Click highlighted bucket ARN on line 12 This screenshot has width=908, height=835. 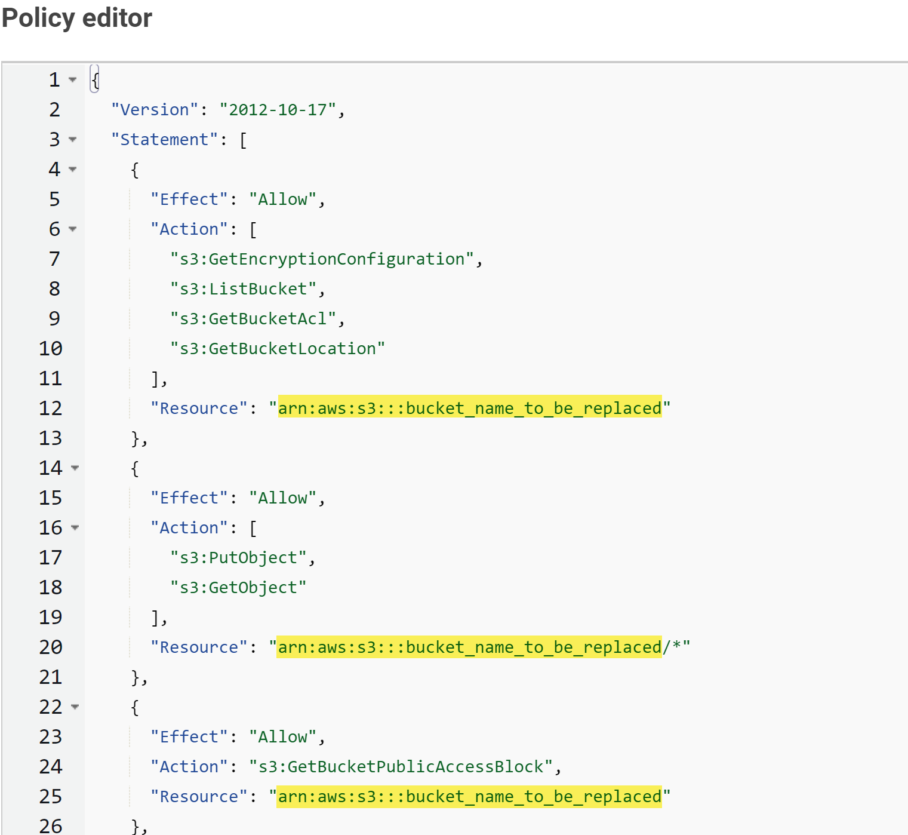[470, 409]
